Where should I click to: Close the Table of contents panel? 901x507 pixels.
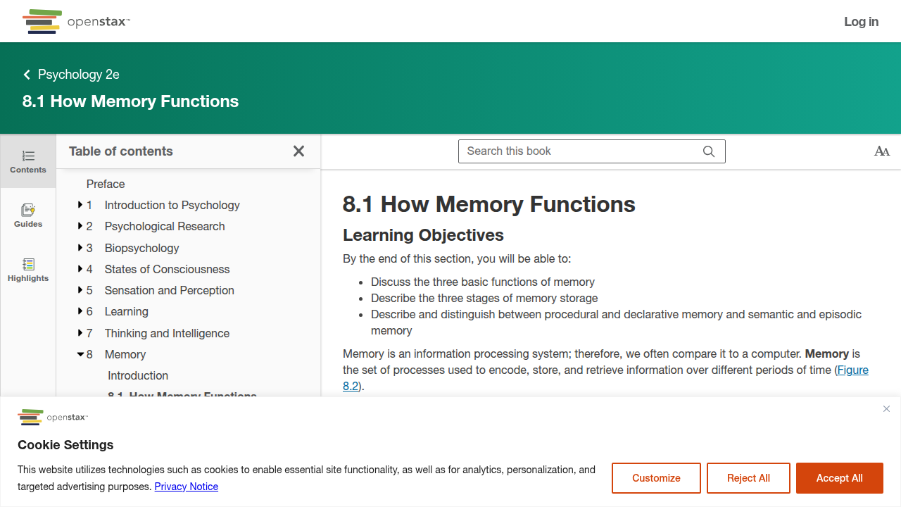point(298,151)
